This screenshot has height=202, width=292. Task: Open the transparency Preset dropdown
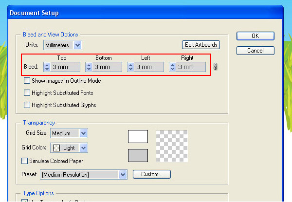[x=83, y=174]
